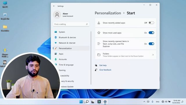
Task: Open System settings in the sidebar
Action: (71, 32)
